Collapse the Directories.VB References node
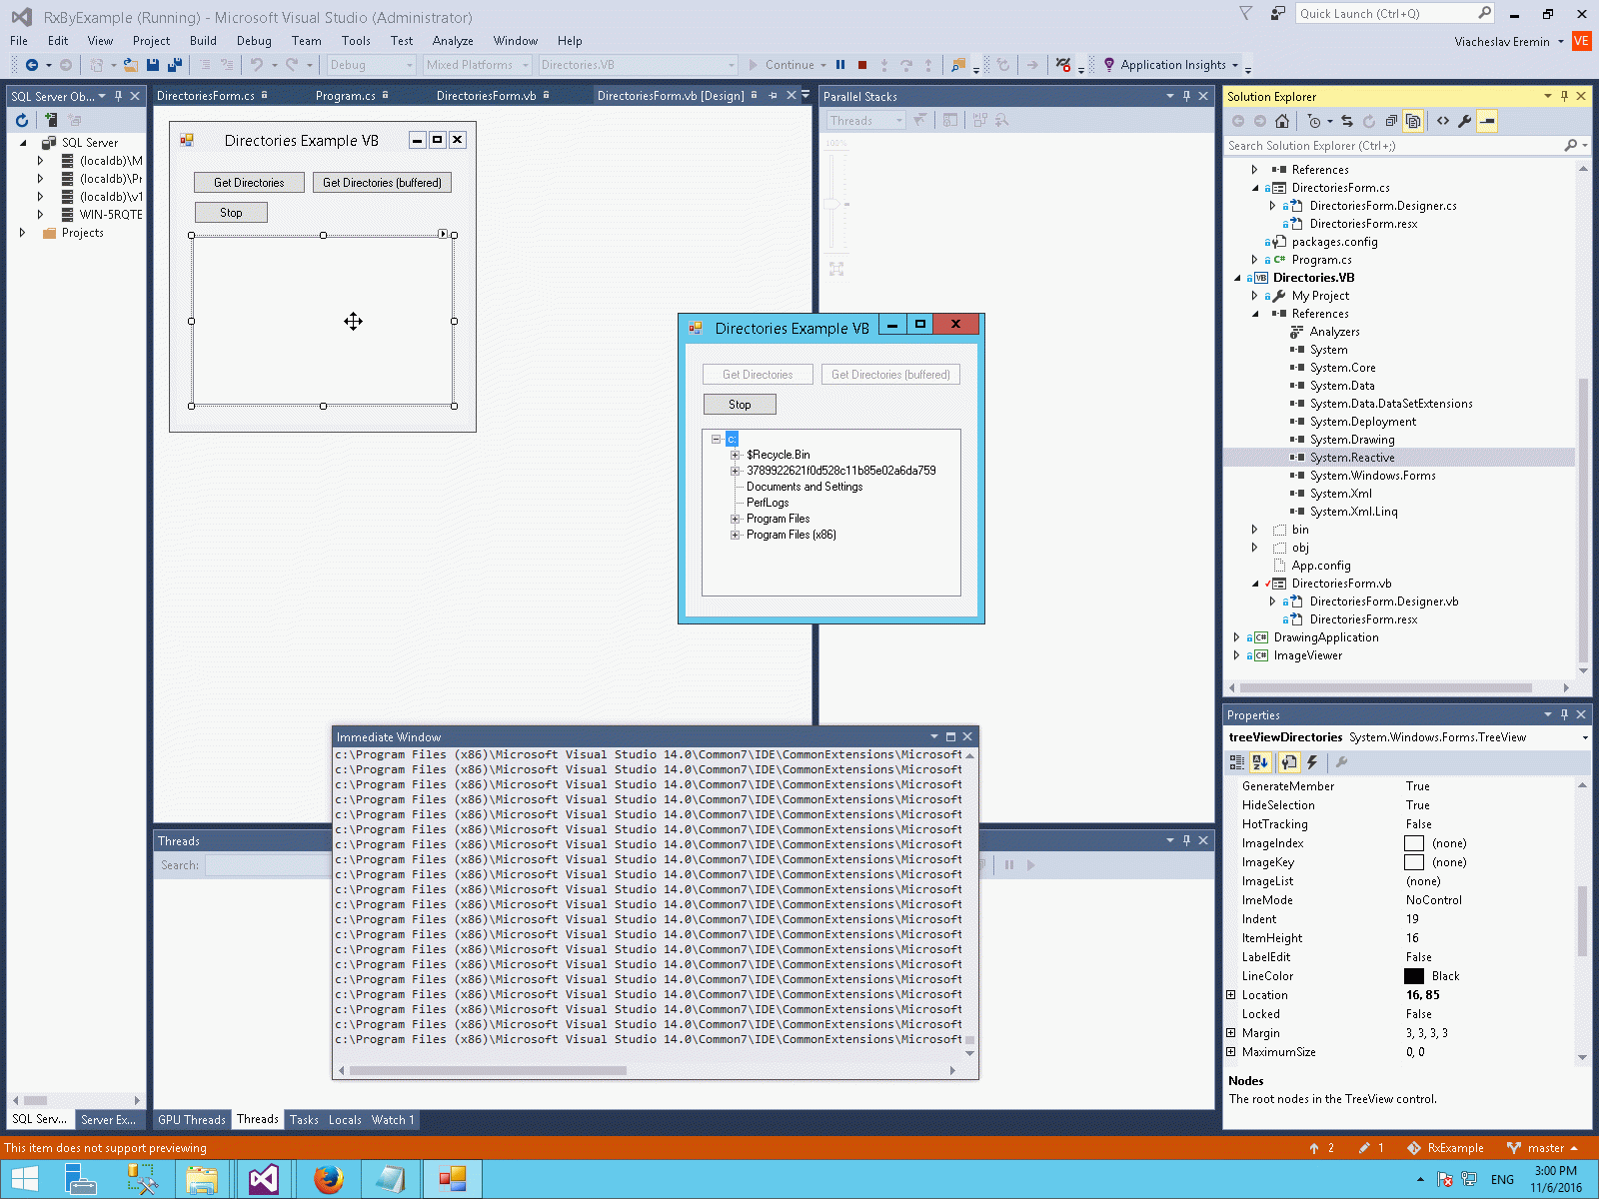Screen dimensions: 1599x1199 (1255, 314)
